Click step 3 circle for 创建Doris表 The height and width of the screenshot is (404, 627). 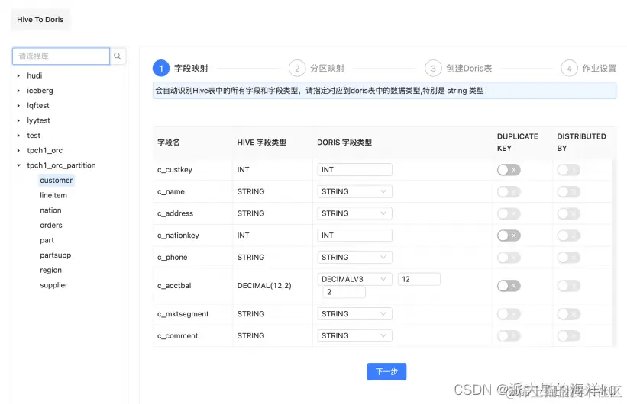point(433,69)
